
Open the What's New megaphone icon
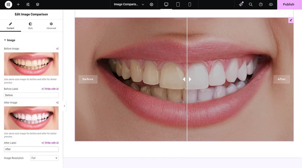click(241, 4)
